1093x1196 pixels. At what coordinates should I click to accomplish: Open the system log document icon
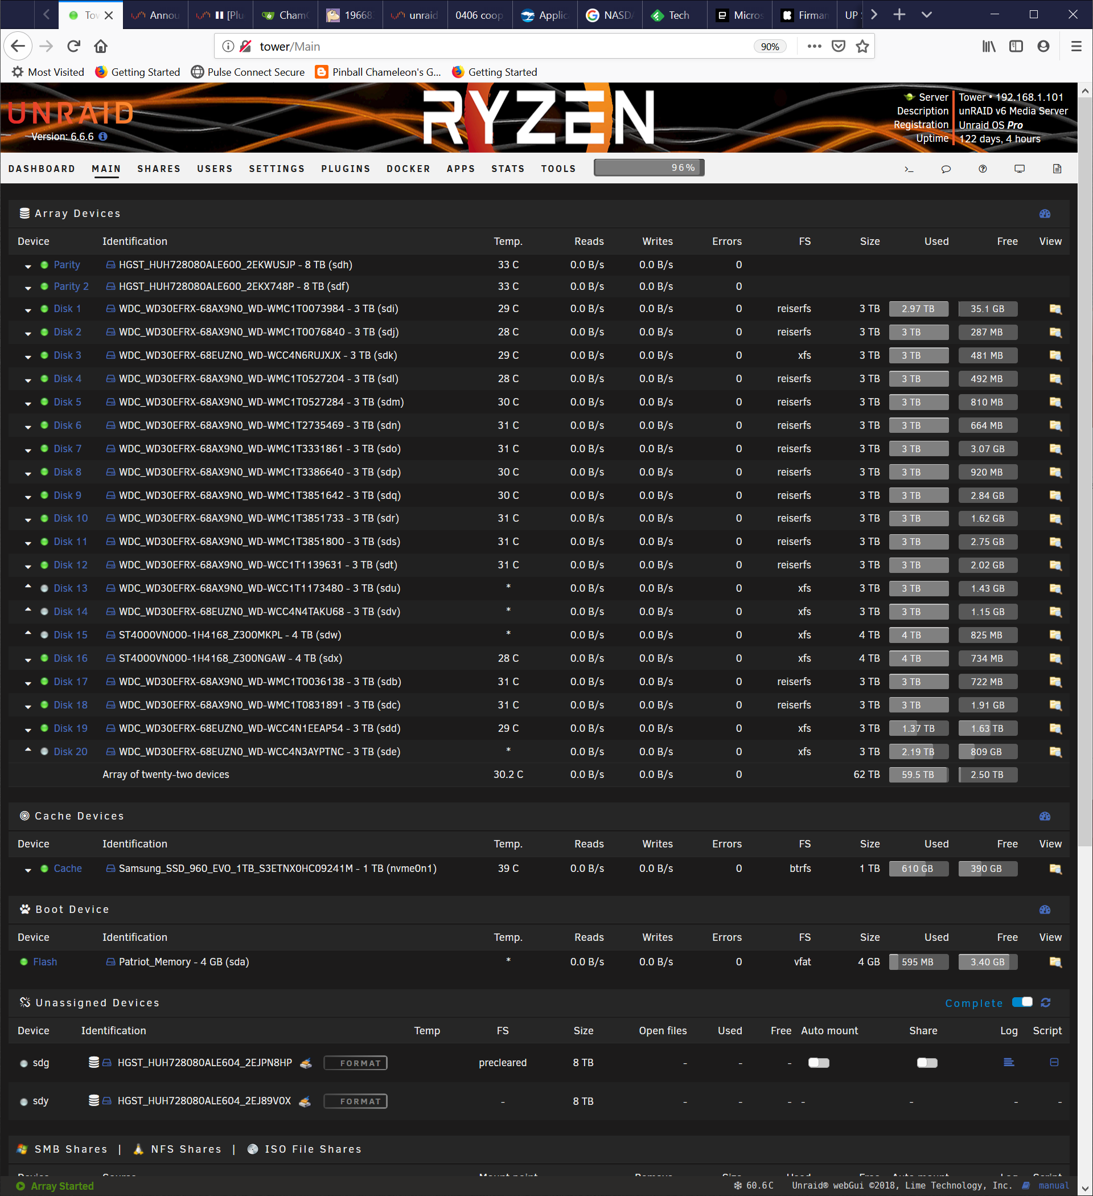[x=1057, y=169]
